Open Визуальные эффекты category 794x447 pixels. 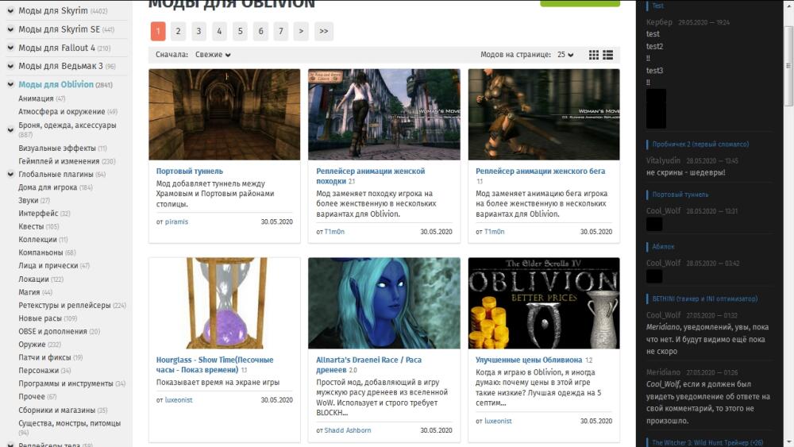[x=56, y=148]
